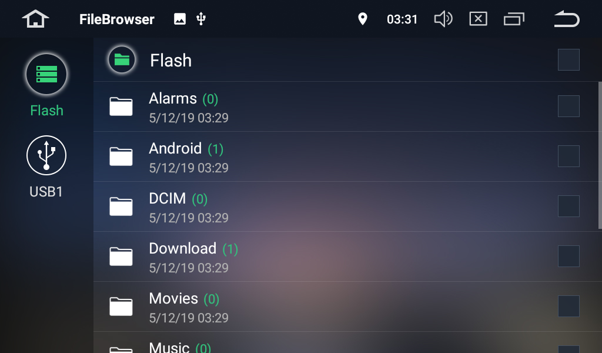Tap the volume speaker icon

[x=443, y=19]
